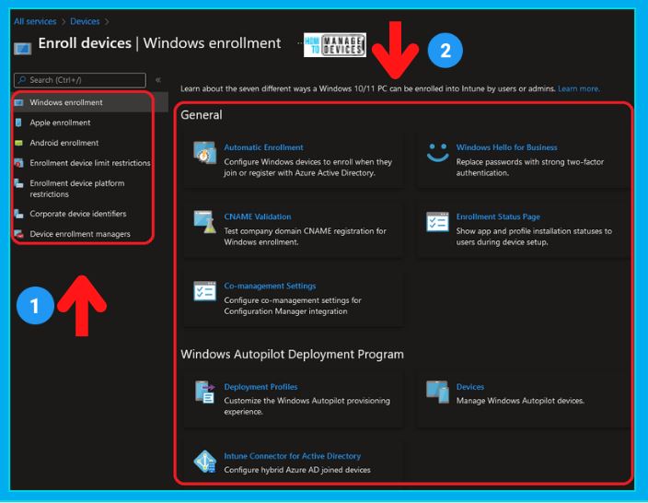Screen dimensions: 648x503
Task: Open the Android enrollment menu item
Action: 64,143
